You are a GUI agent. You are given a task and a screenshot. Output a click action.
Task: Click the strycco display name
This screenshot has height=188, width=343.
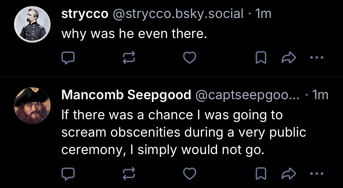(85, 14)
